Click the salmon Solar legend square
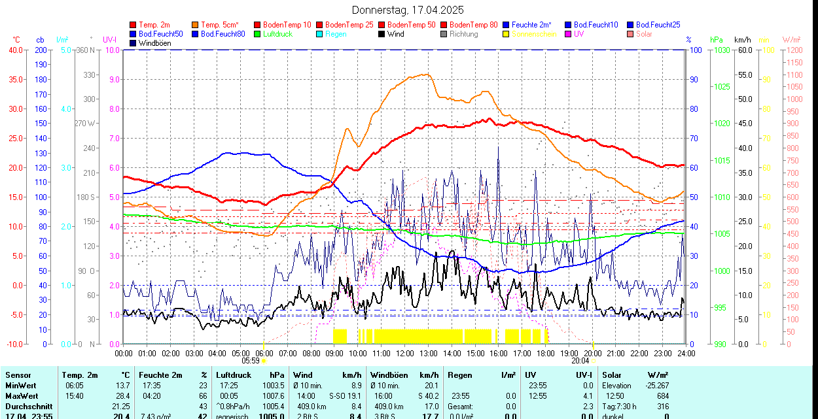The height and width of the screenshot is (419, 818). (x=630, y=34)
